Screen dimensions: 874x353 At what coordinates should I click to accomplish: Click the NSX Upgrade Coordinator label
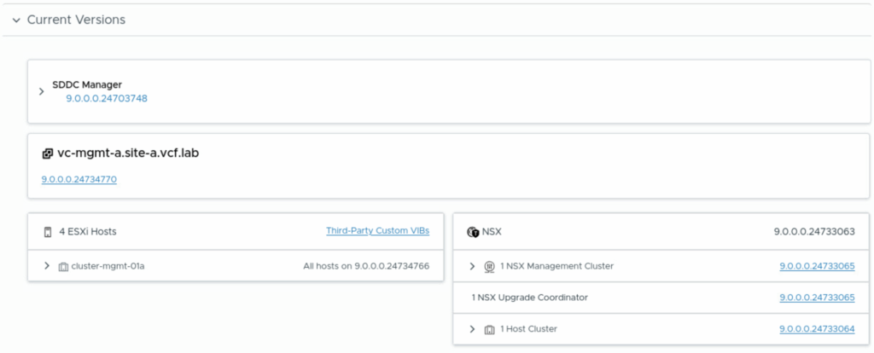tap(529, 298)
